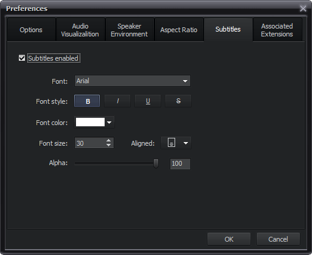
Task: Switch to the Options tab
Action: click(x=31, y=30)
